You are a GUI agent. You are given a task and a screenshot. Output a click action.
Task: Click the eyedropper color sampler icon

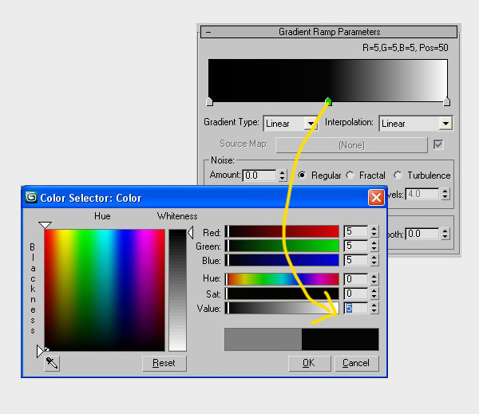point(52,363)
